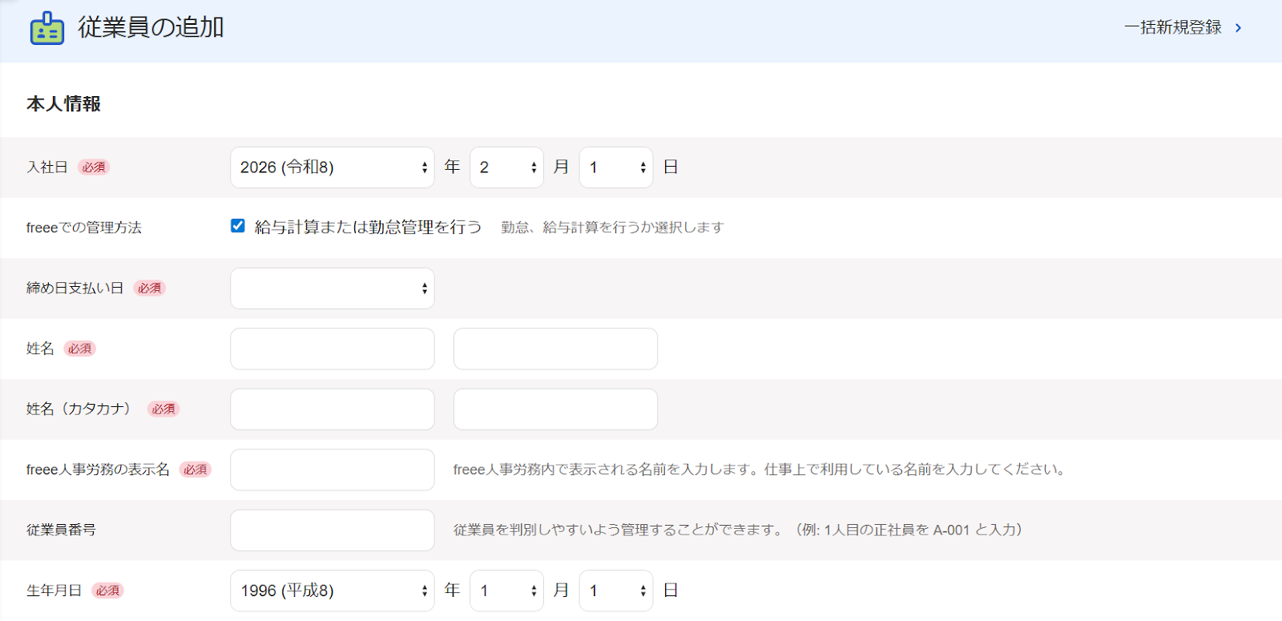1282x621 pixels.
Task: Click the 締め日支払い日 field label
Action: (x=75, y=288)
